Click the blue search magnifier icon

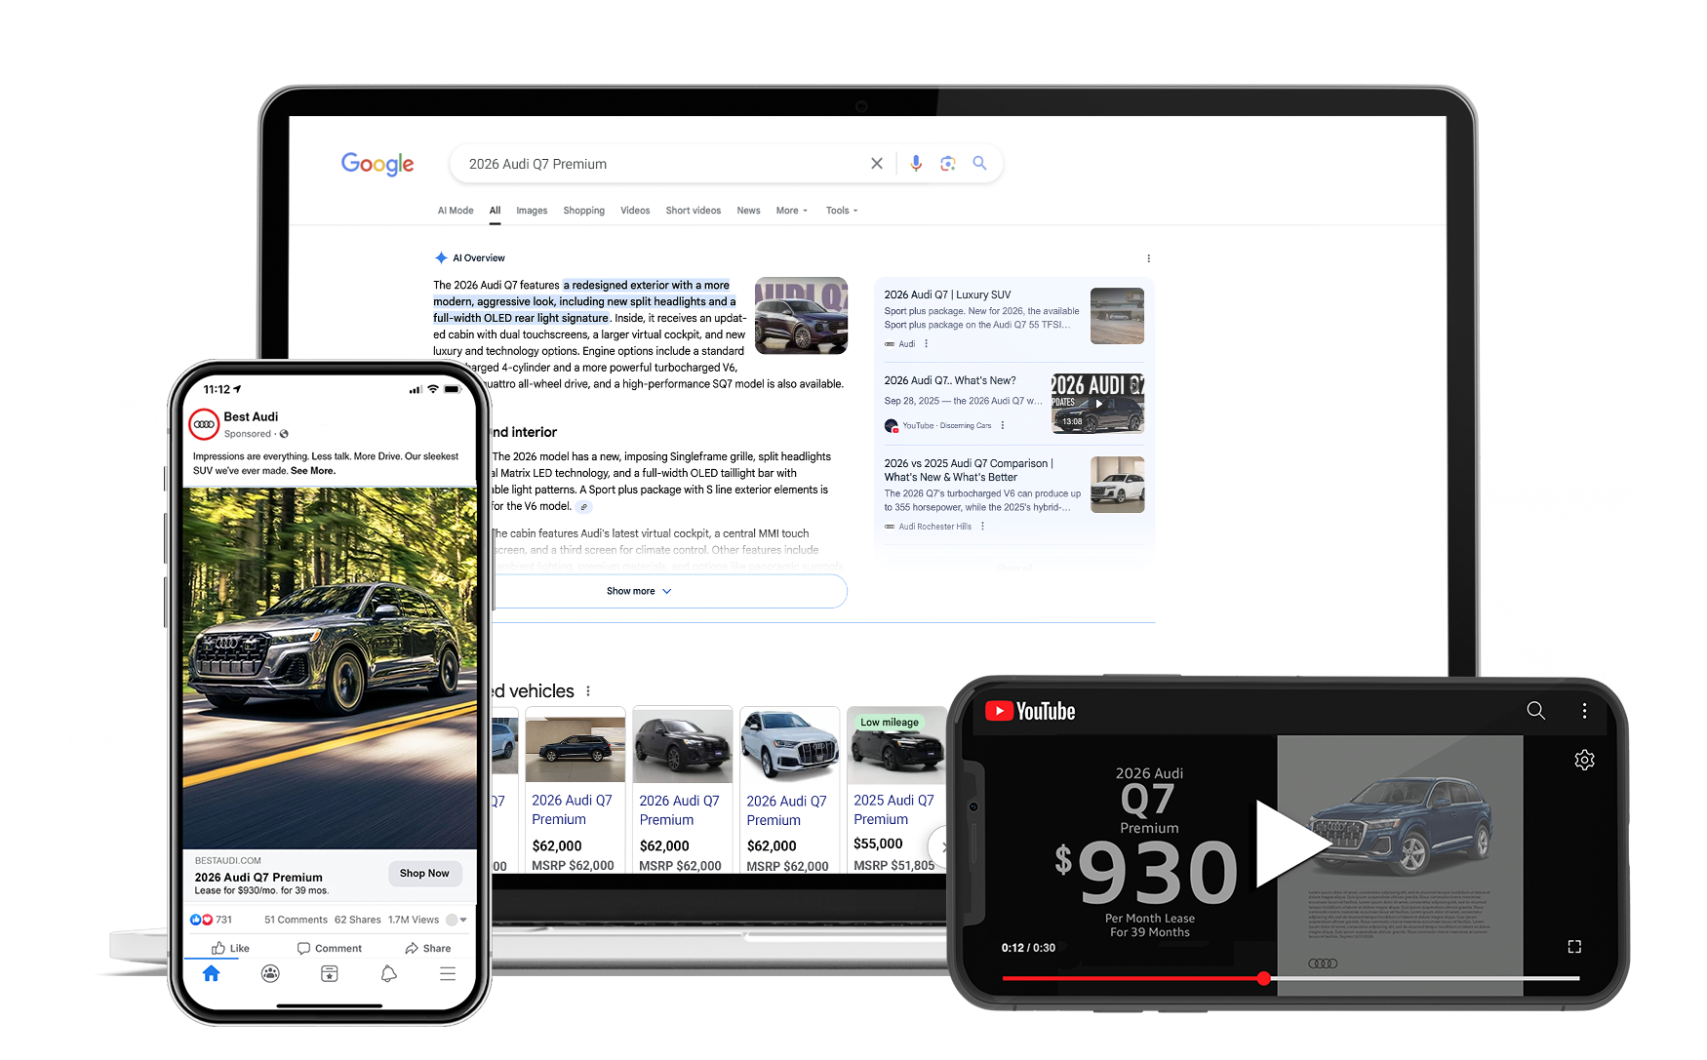[x=979, y=164]
